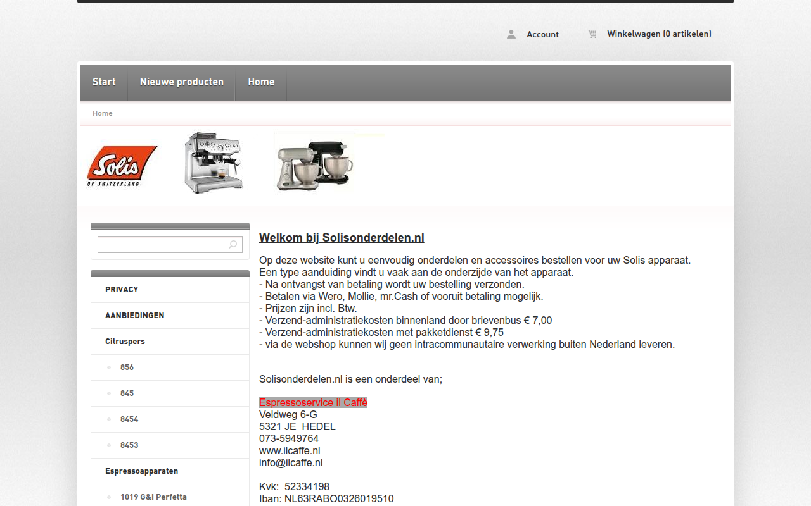This screenshot has width=811, height=506.
Task: Open the Account link
Action: (x=542, y=34)
